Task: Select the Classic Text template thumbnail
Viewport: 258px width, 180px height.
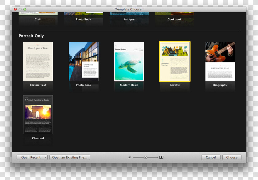Action: [x=38, y=61]
